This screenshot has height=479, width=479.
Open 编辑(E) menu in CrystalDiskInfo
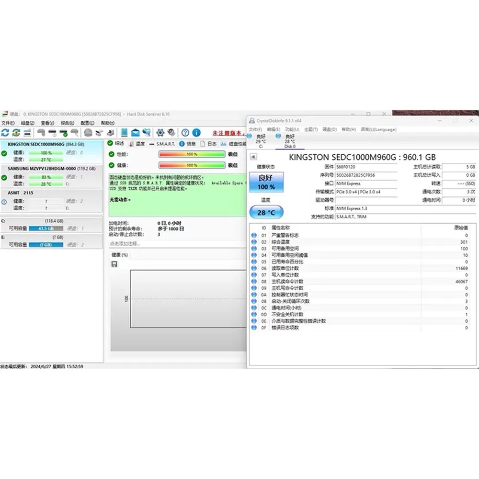[274, 129]
